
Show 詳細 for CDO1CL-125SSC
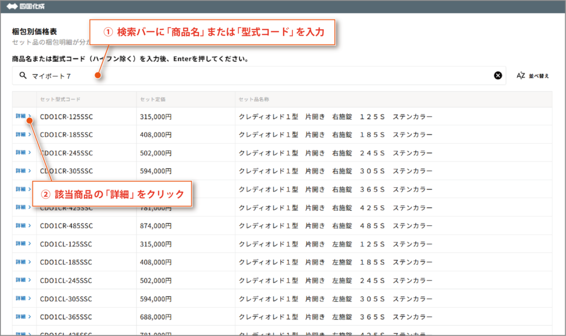pyautogui.click(x=23, y=244)
